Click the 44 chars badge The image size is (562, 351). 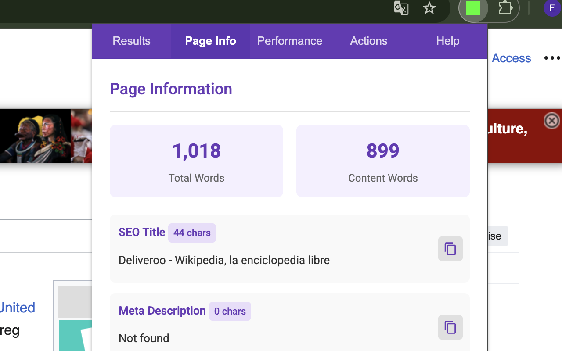point(192,233)
